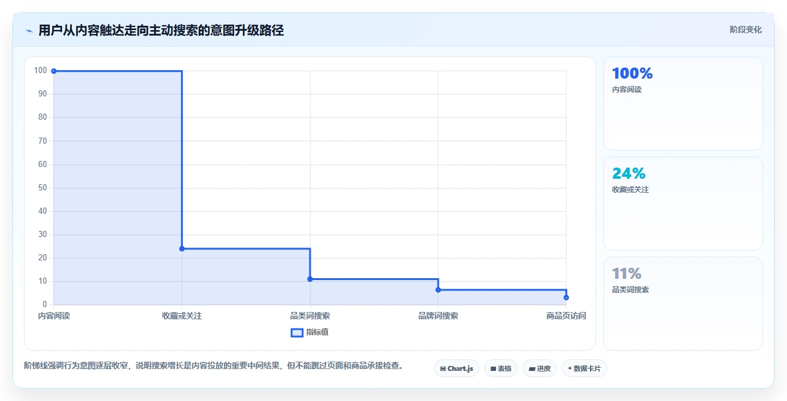
Task: Click the lightning icon beside the title
Action: [x=29, y=31]
